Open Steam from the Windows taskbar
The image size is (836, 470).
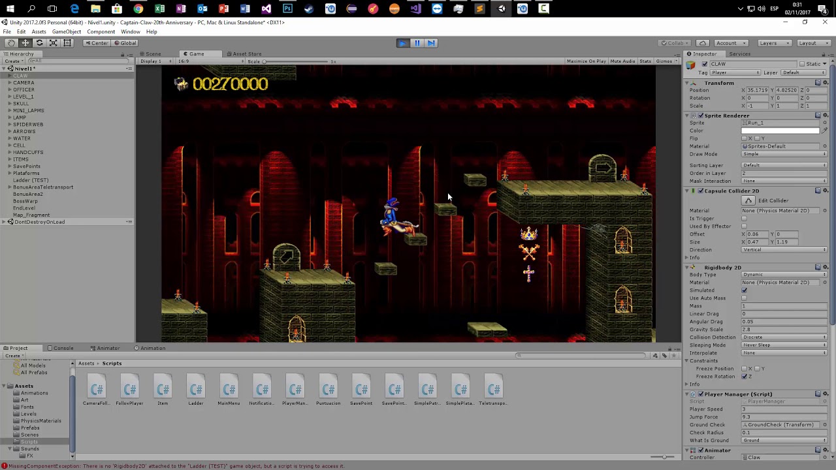coord(309,8)
